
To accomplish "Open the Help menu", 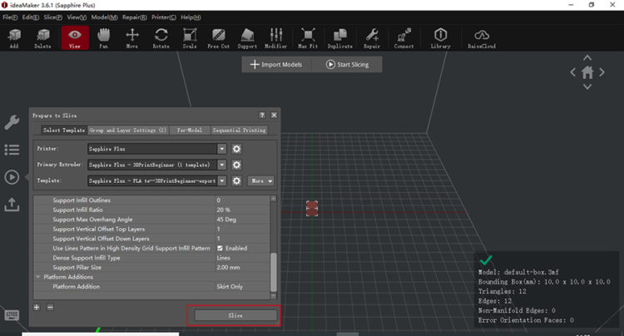I will pos(191,17).
